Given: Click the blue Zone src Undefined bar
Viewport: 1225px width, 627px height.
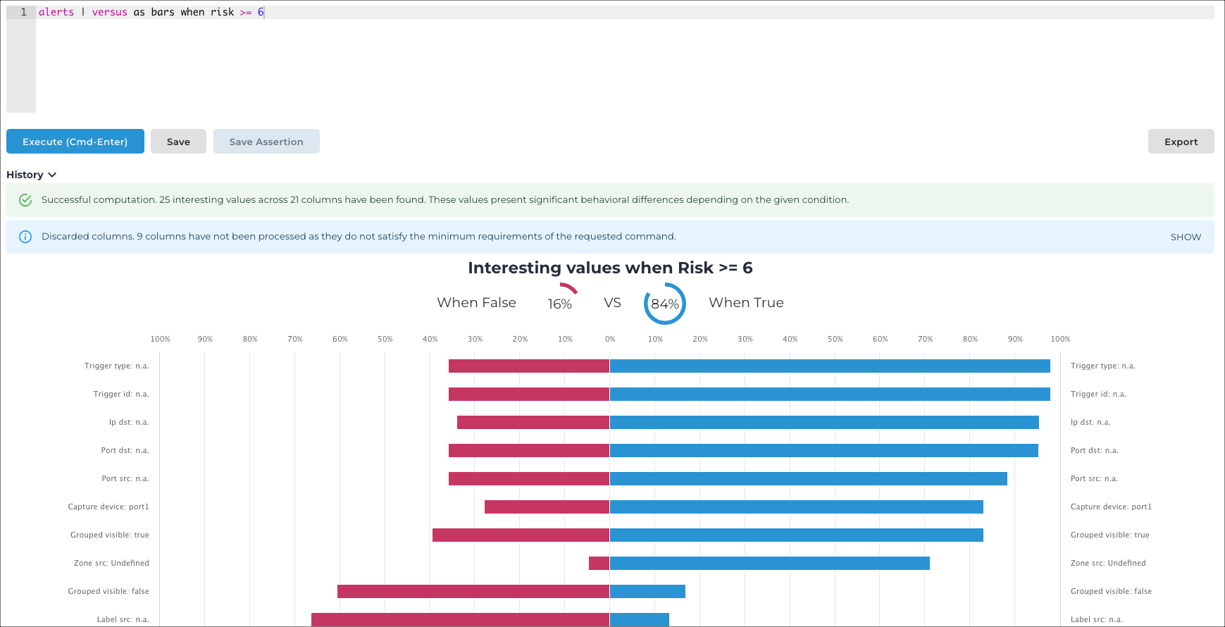Looking at the screenshot, I should coord(770,563).
